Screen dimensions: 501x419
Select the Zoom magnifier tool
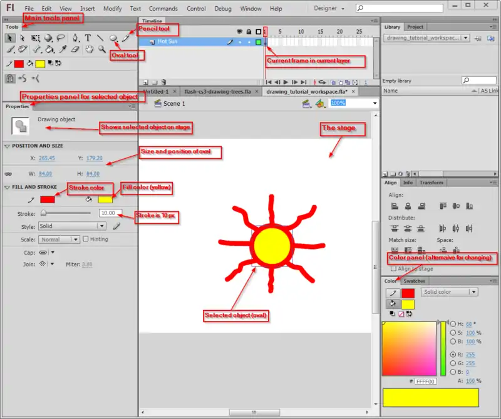tap(101, 49)
